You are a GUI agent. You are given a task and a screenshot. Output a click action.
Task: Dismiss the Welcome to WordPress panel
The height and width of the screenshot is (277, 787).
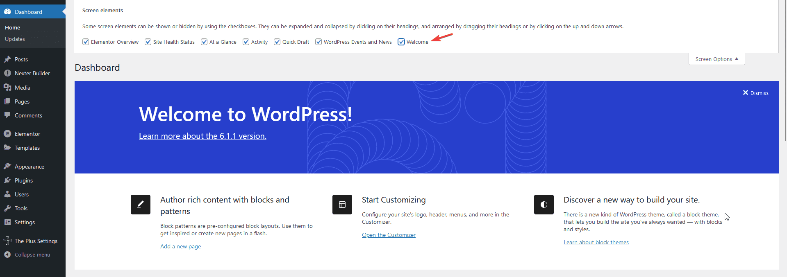point(755,93)
